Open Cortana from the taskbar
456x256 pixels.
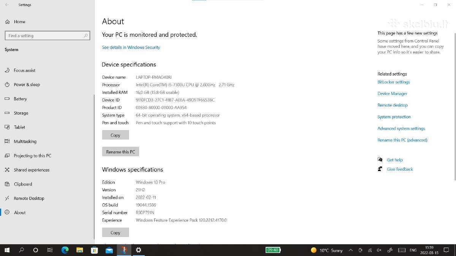coord(36,250)
